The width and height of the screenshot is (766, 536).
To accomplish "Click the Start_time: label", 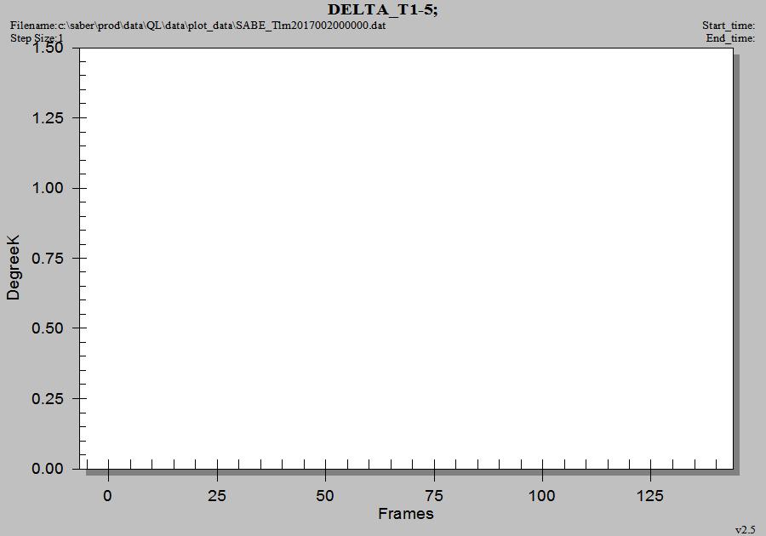I will click(x=729, y=26).
